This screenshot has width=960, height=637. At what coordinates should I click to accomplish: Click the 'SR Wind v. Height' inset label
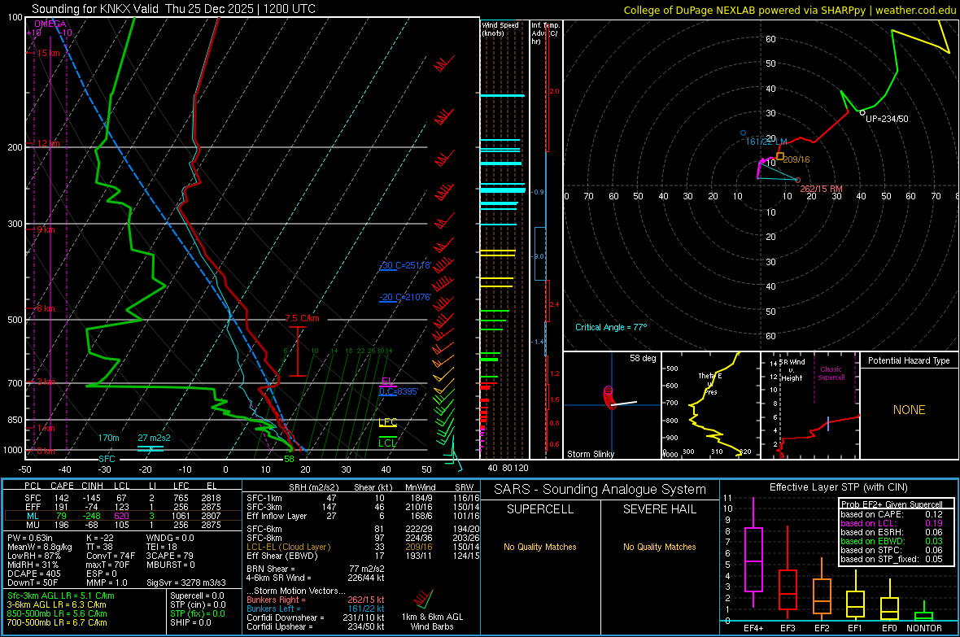point(792,370)
